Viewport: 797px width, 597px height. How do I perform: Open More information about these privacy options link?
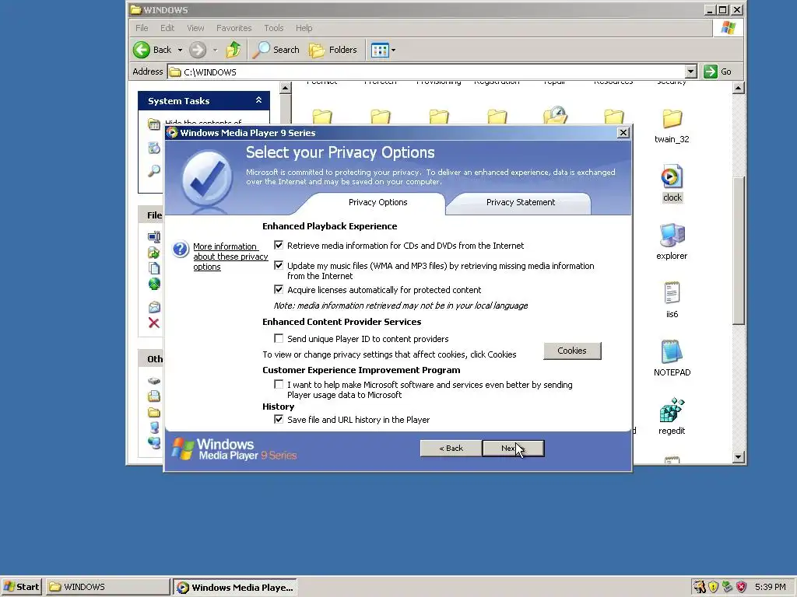tap(230, 257)
